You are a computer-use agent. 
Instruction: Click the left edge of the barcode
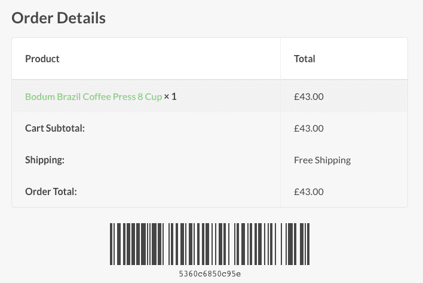point(112,244)
